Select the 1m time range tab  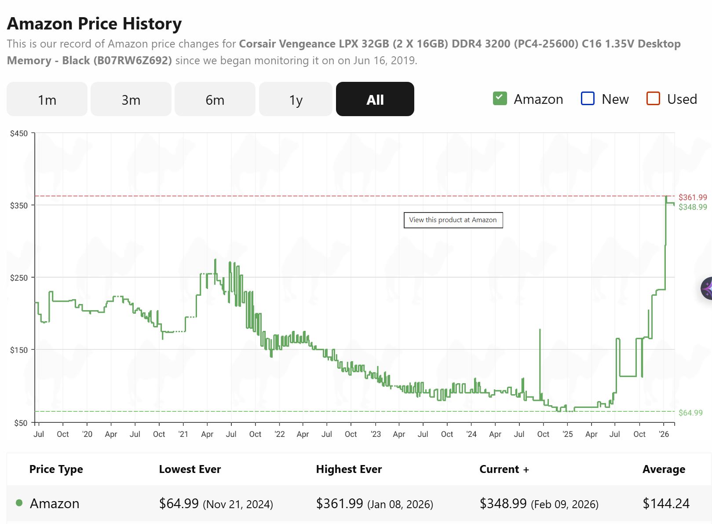[47, 99]
